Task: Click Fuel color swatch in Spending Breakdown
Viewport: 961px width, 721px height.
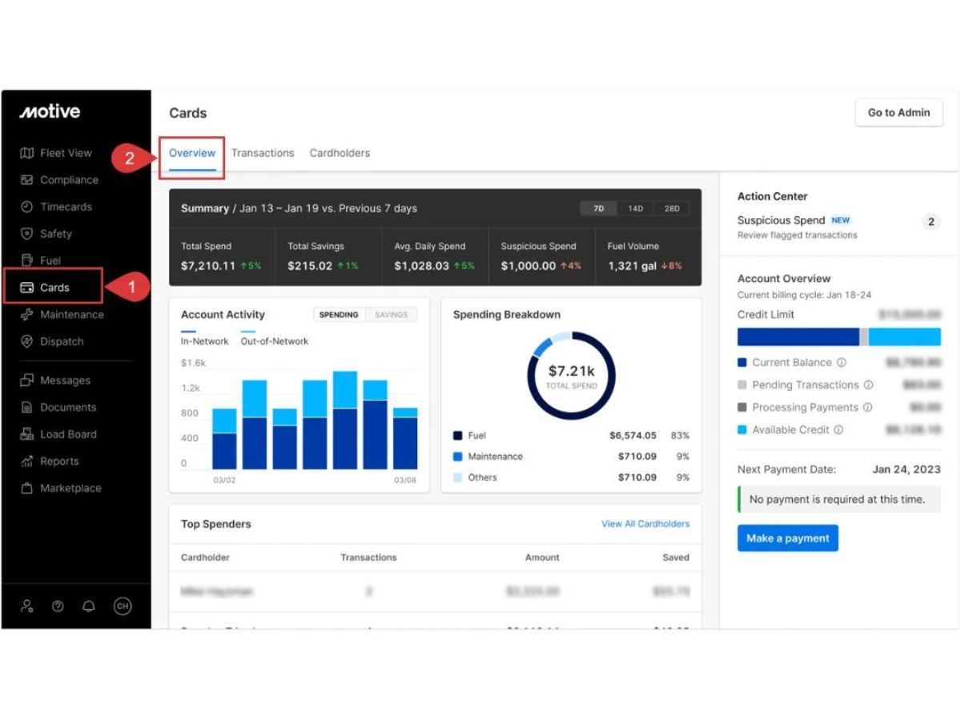Action: (x=458, y=436)
